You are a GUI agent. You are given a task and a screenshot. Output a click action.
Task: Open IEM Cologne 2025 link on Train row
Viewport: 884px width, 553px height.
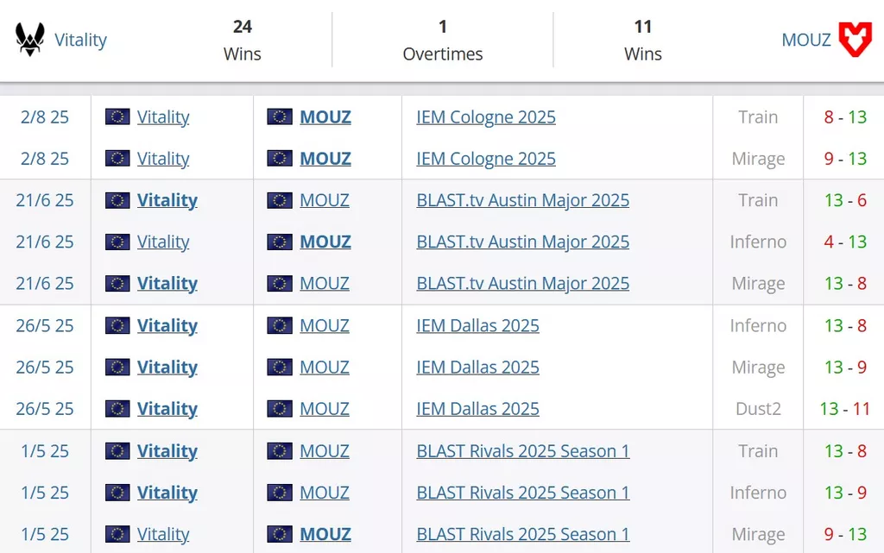[x=486, y=117]
